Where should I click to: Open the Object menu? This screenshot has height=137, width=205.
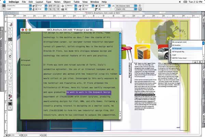[x=67, y=2]
